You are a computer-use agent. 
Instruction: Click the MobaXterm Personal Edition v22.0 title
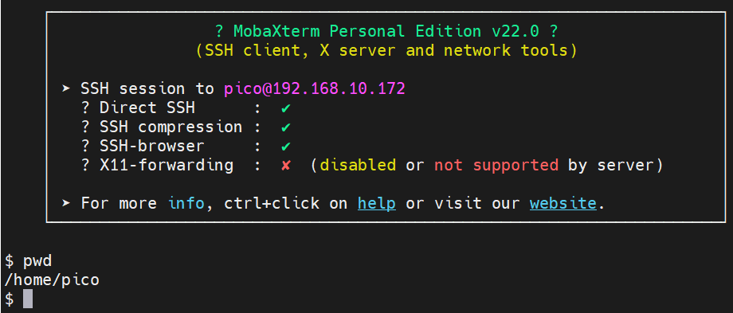[x=386, y=31]
